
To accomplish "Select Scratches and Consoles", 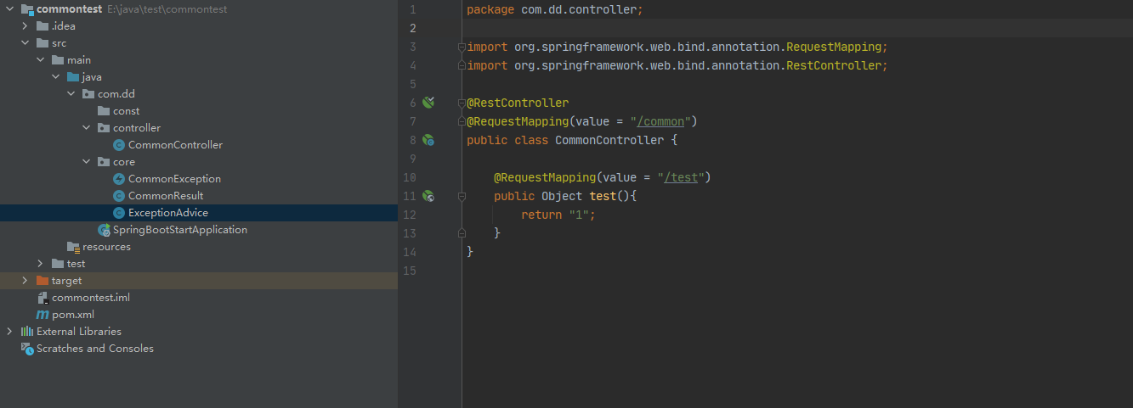I will [95, 349].
